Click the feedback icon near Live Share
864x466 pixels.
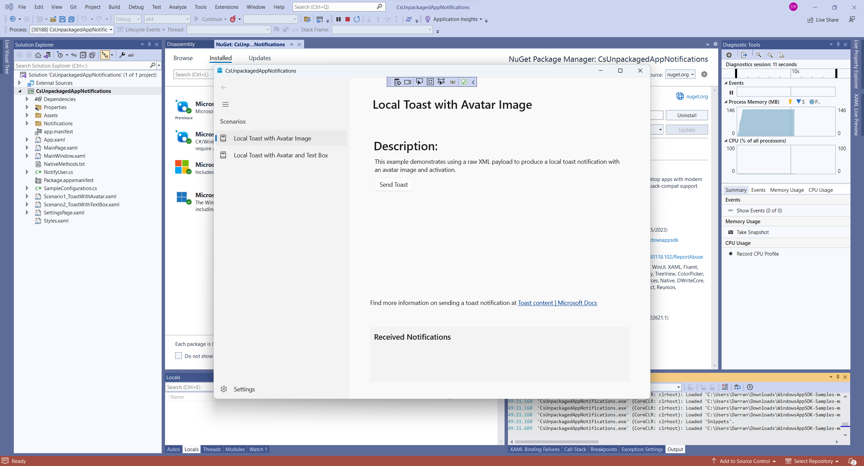click(852, 20)
